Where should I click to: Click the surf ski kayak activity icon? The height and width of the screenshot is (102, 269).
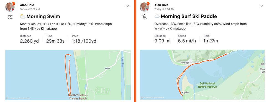click(x=144, y=17)
